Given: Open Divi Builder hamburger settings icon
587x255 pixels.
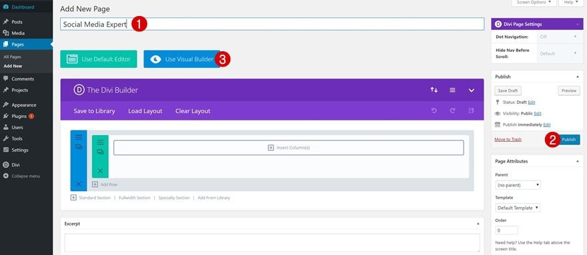Looking at the screenshot, I should pyautogui.click(x=453, y=90).
